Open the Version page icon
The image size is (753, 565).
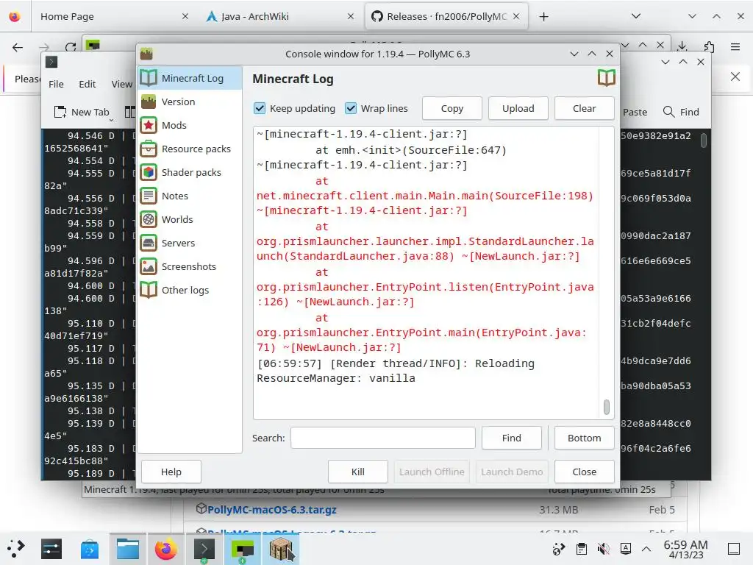coord(149,102)
